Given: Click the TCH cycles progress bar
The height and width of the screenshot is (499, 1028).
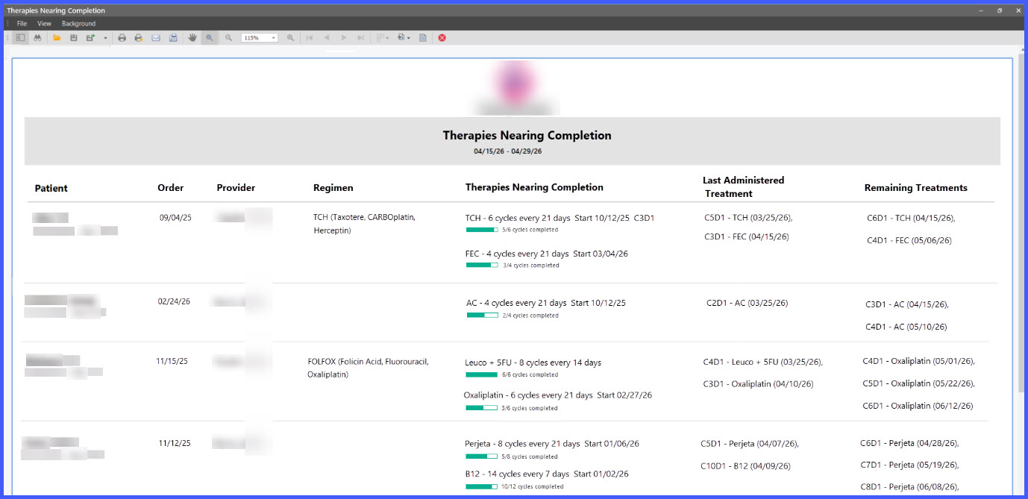Looking at the screenshot, I should (x=482, y=230).
